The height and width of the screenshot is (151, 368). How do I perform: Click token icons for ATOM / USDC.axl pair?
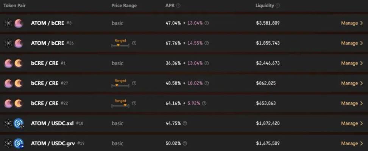click(14, 123)
